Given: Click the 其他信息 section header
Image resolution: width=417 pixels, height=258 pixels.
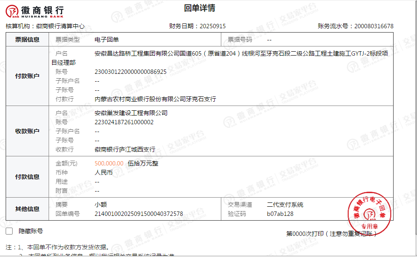Looking at the screenshot, I should (x=27, y=209).
